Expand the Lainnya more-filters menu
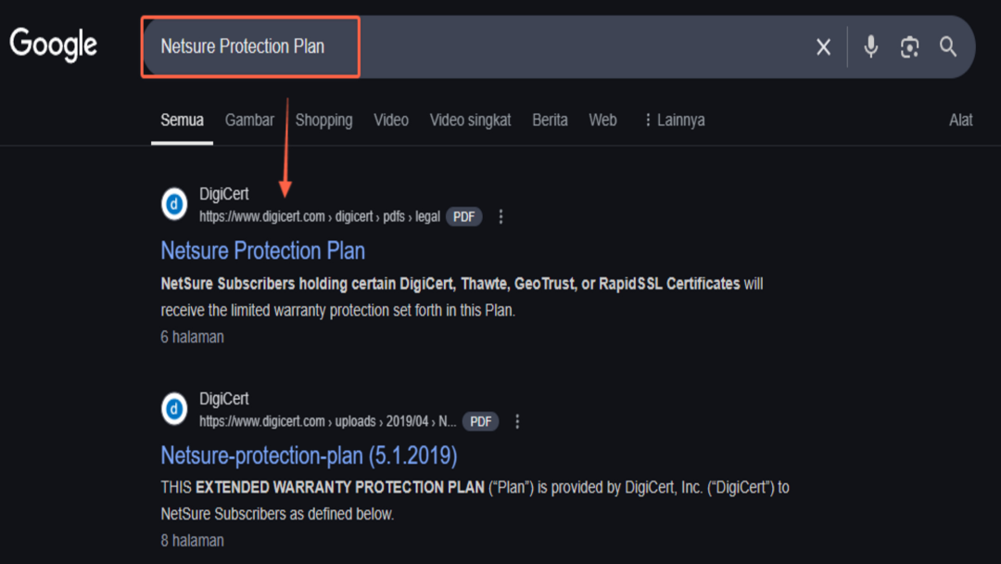 [674, 120]
